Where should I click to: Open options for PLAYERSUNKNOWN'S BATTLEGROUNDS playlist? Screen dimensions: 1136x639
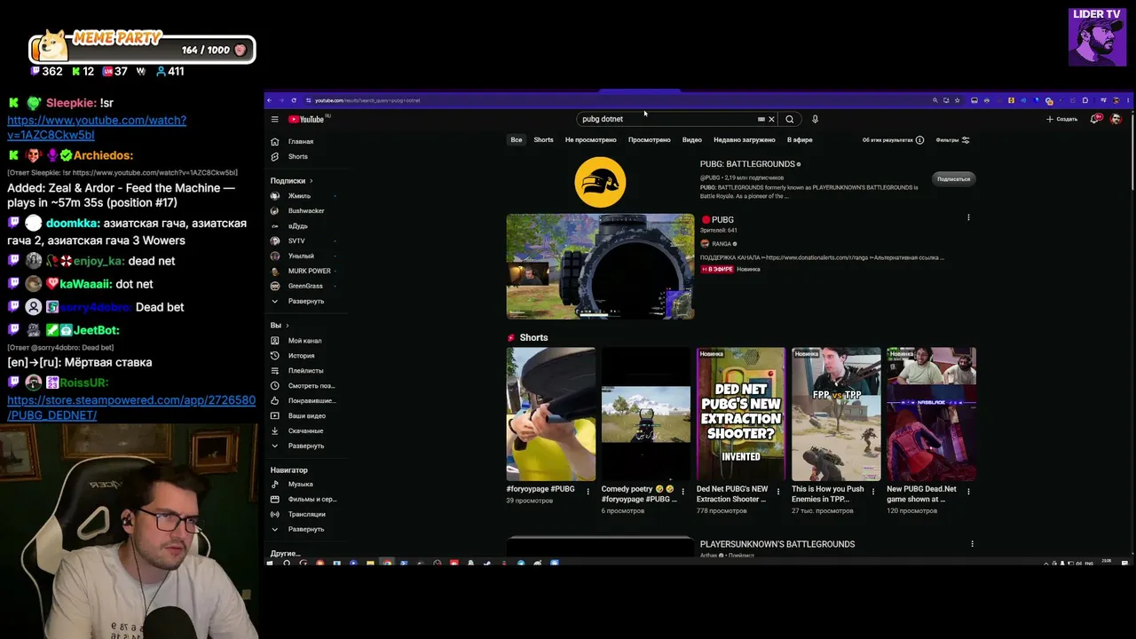pos(972,544)
